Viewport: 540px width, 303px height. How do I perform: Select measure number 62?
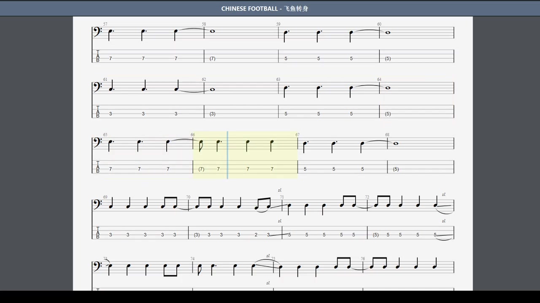click(x=204, y=79)
